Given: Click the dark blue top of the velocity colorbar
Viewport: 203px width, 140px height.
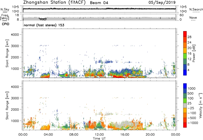Looking at the screenshot, I should click(185, 86).
